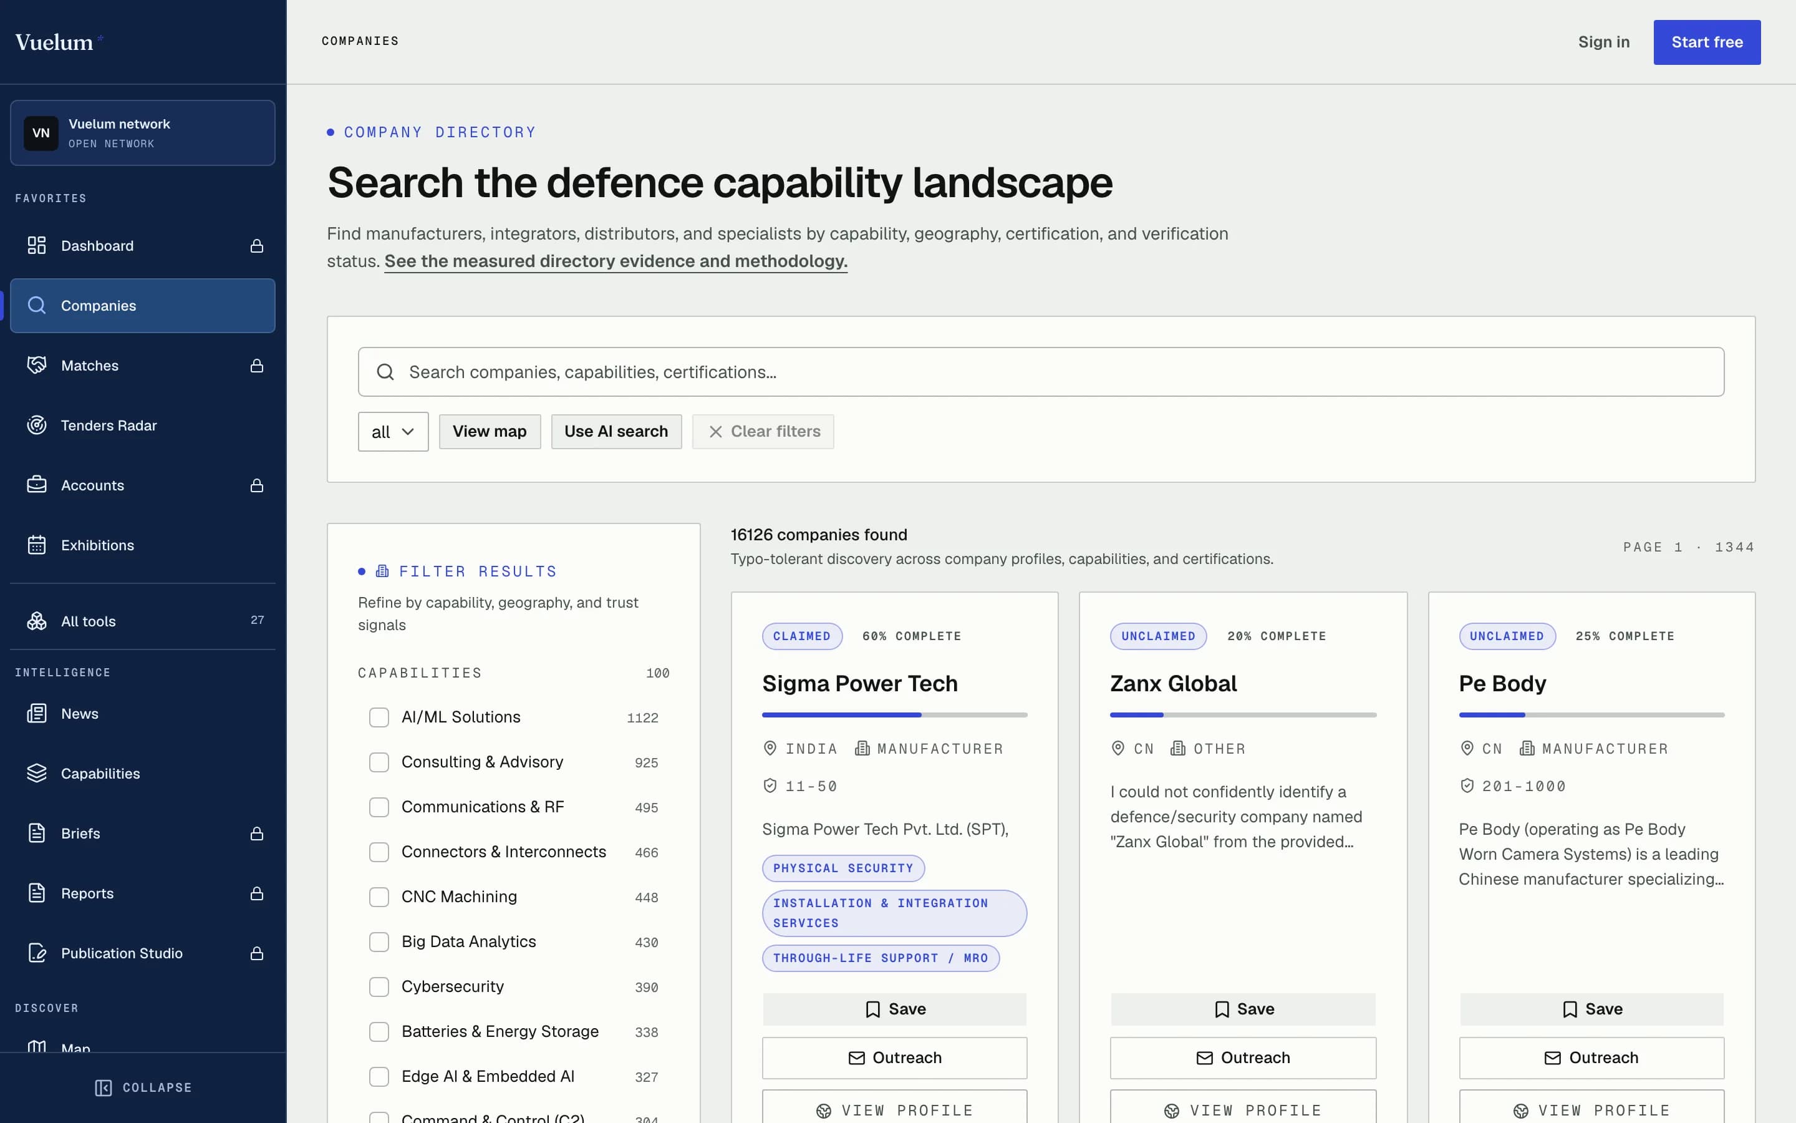The width and height of the screenshot is (1796, 1123).
Task: Enable the Connectors & Interconnects filter
Action: pos(379,852)
